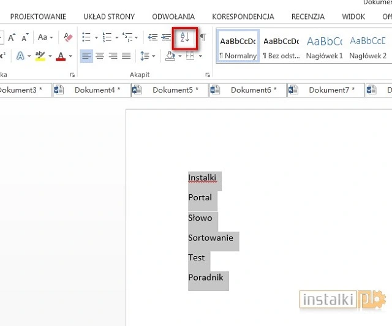The image size is (392, 326).
Task: Open the RECENZJA ribbon tab
Action: click(308, 17)
